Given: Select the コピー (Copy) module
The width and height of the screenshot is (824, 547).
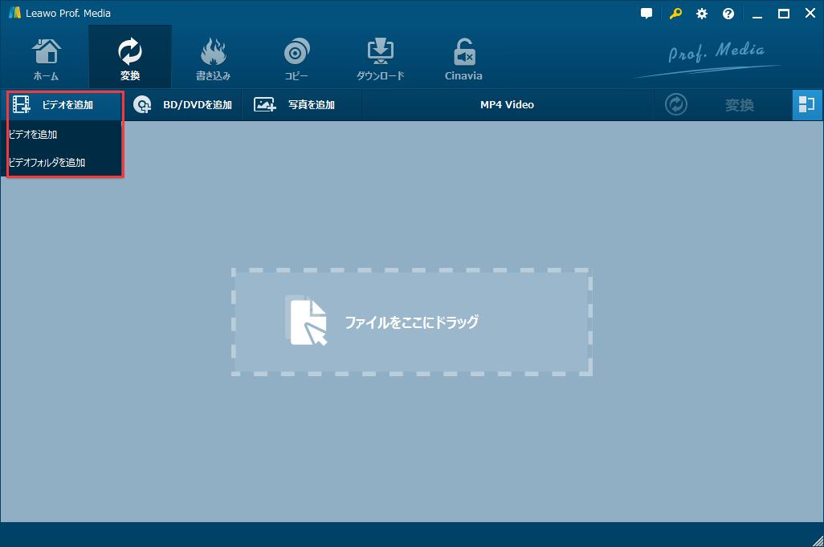Looking at the screenshot, I should click(296, 56).
